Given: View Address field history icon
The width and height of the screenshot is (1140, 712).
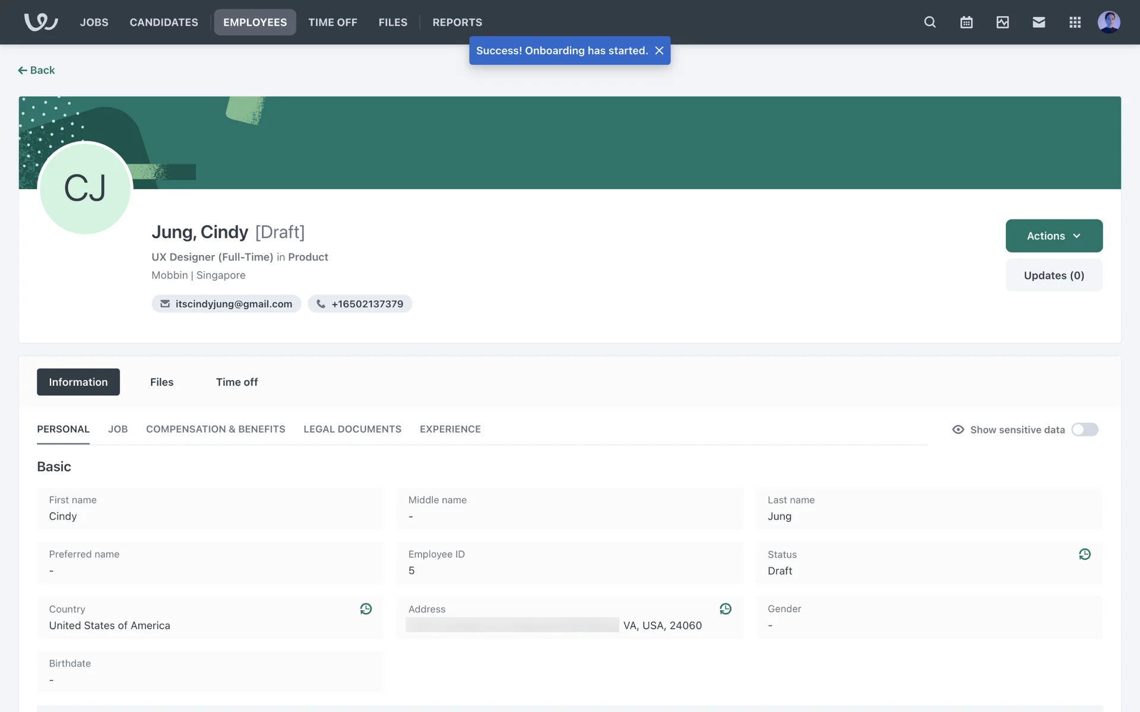Looking at the screenshot, I should point(725,609).
